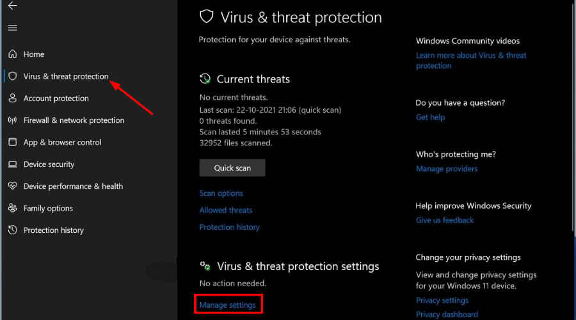Click the Get help link
The image size is (576, 320).
(430, 117)
